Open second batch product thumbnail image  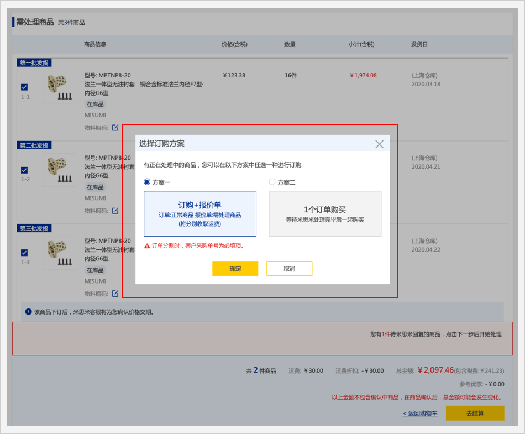pos(59,170)
